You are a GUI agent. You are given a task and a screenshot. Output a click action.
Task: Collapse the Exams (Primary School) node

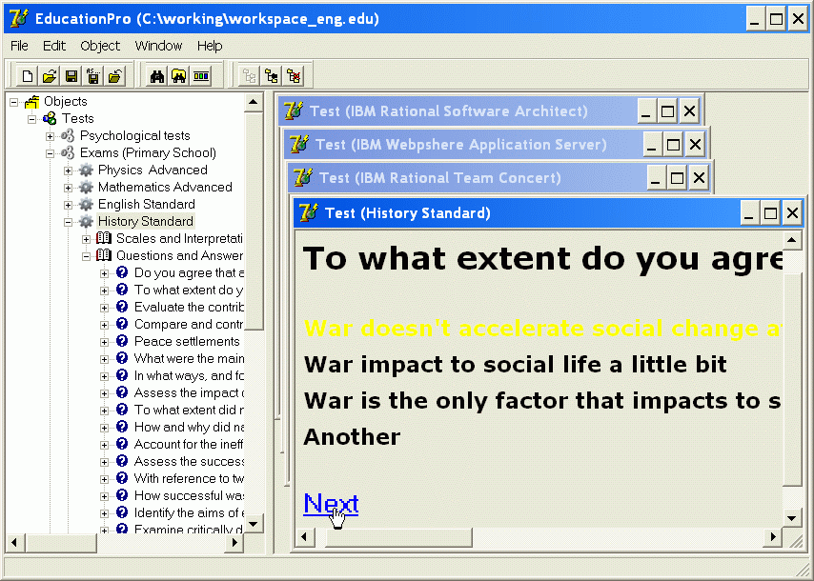pyautogui.click(x=51, y=153)
